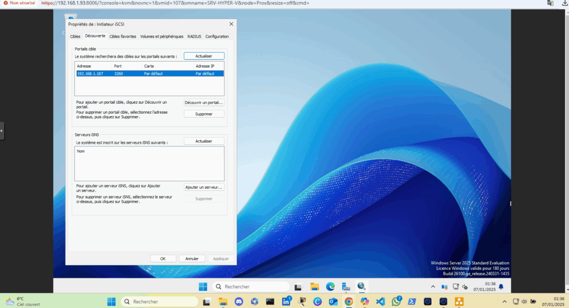Screen dimensions: 569x308
Task: Open the Cibles favorites tab
Action: click(123, 36)
